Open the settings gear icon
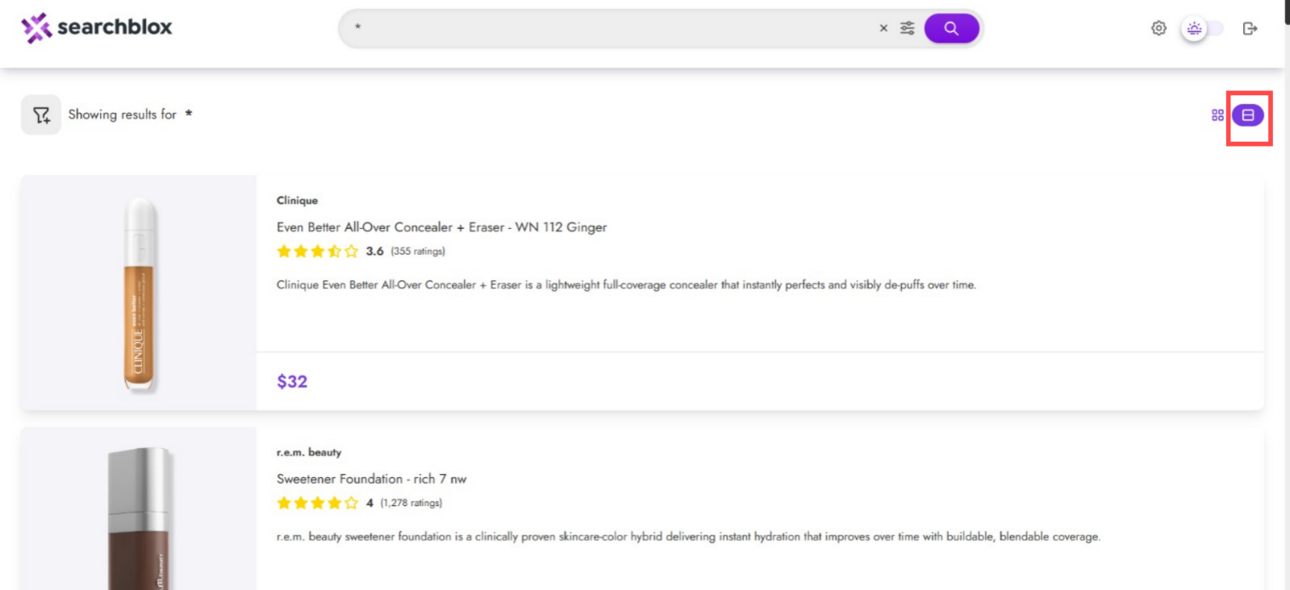The width and height of the screenshot is (1290, 590). pos(1158,28)
